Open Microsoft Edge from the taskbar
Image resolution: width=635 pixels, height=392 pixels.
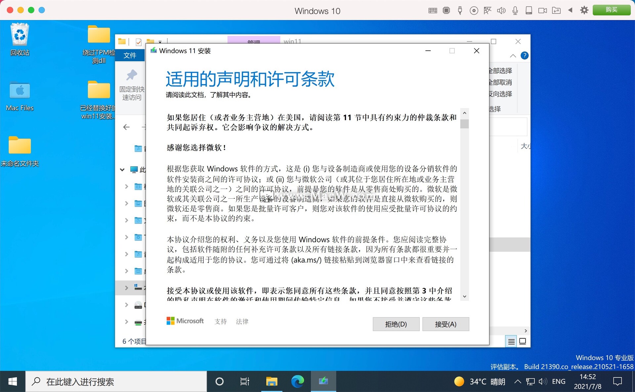click(297, 381)
